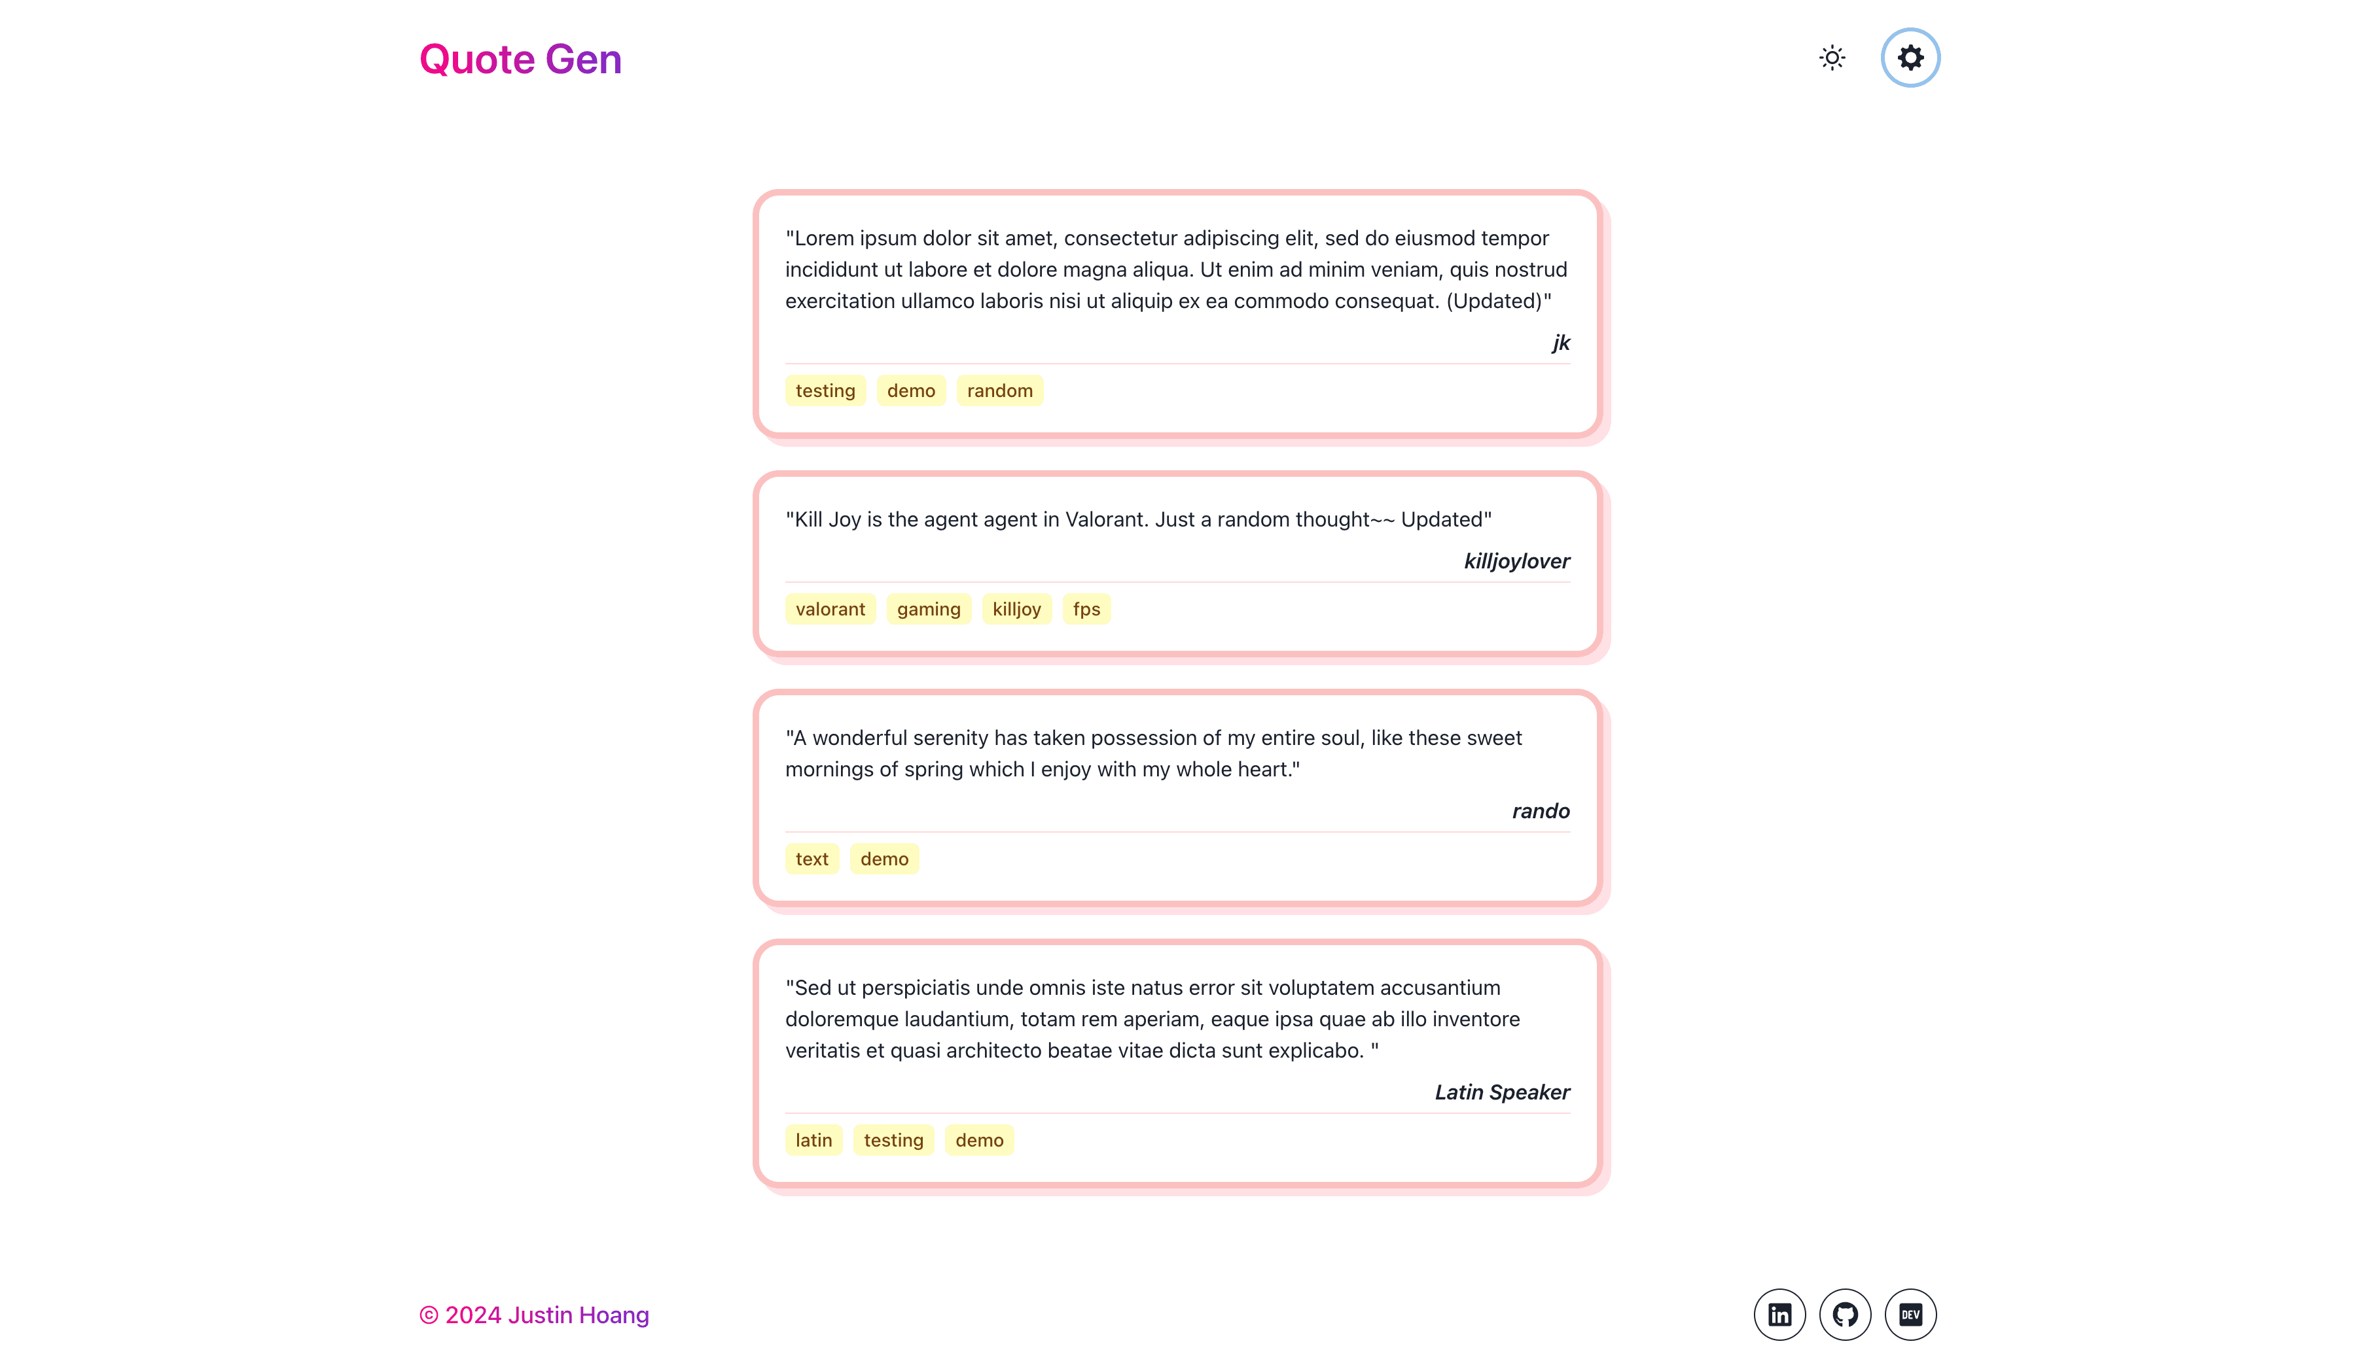Select the 'A wonderful serenity' quote card
This screenshot has height=1367, width=2356.
(1178, 798)
